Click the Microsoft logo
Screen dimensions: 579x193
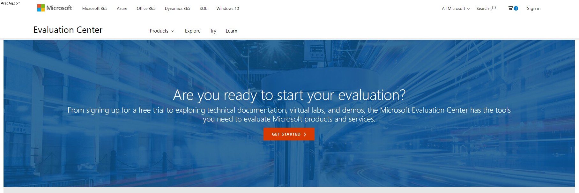point(55,8)
